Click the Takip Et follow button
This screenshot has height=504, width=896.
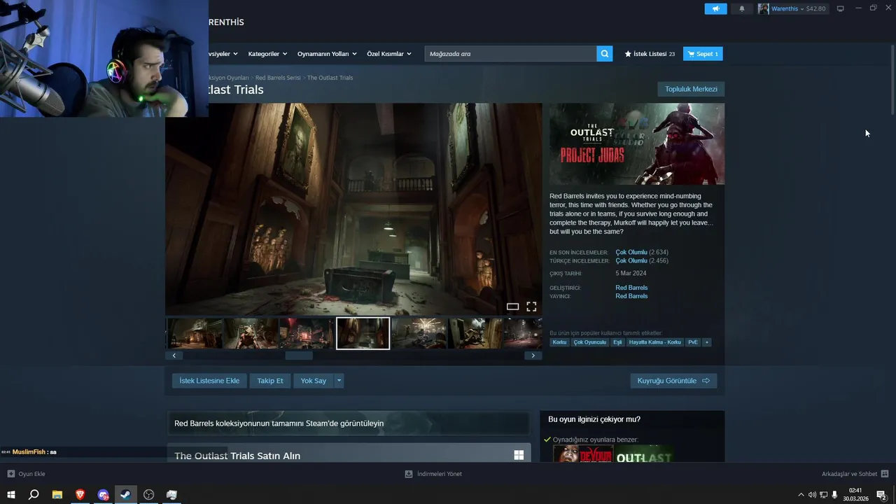270,381
